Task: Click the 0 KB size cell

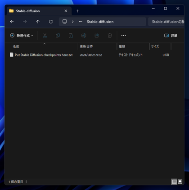Action: (x=166, y=55)
